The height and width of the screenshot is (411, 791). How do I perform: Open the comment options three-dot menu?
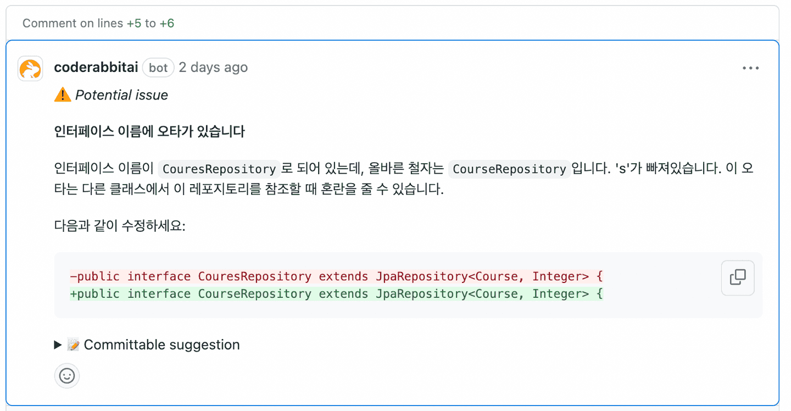click(x=750, y=68)
